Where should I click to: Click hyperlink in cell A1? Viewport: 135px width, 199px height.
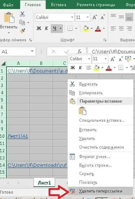(37, 71)
